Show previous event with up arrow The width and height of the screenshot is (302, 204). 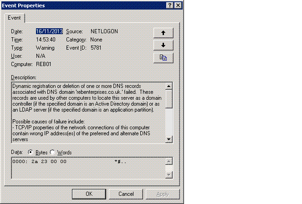click(164, 33)
